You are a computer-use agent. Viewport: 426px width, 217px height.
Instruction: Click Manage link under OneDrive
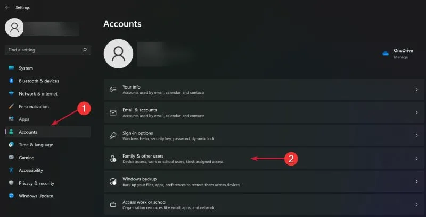pyautogui.click(x=400, y=57)
